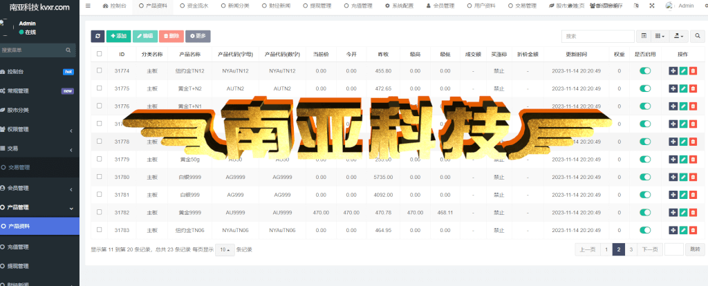
Task: Click the delete icon for row 31783
Action: coord(693,230)
